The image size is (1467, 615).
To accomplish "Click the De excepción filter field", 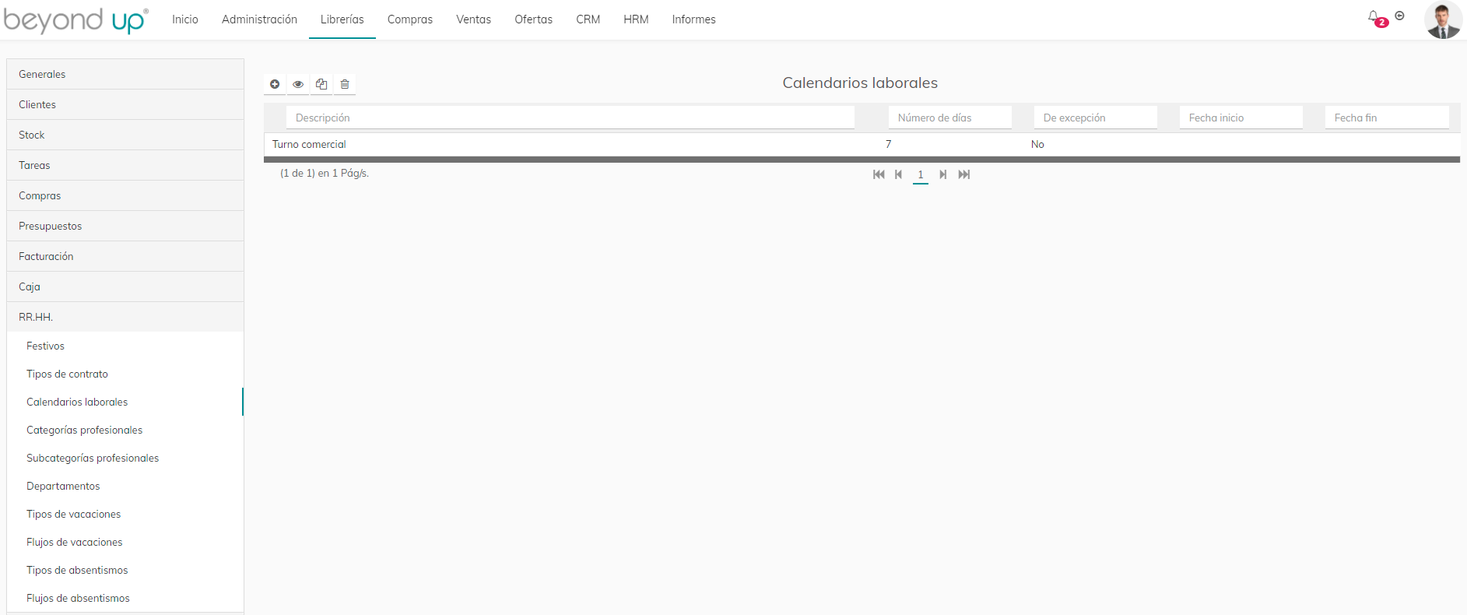I will pyautogui.click(x=1096, y=118).
